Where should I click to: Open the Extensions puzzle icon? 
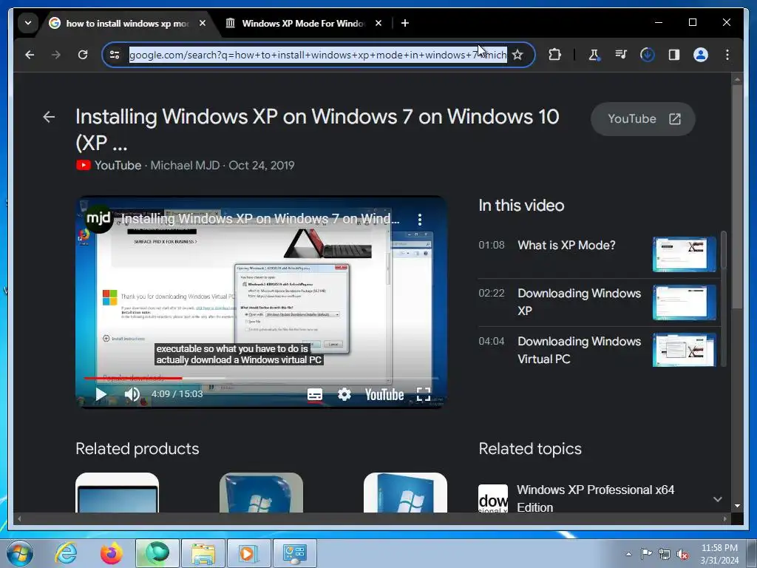click(554, 55)
